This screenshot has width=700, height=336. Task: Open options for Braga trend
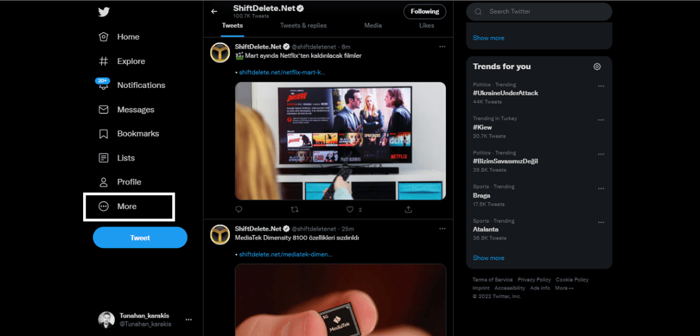[601, 188]
